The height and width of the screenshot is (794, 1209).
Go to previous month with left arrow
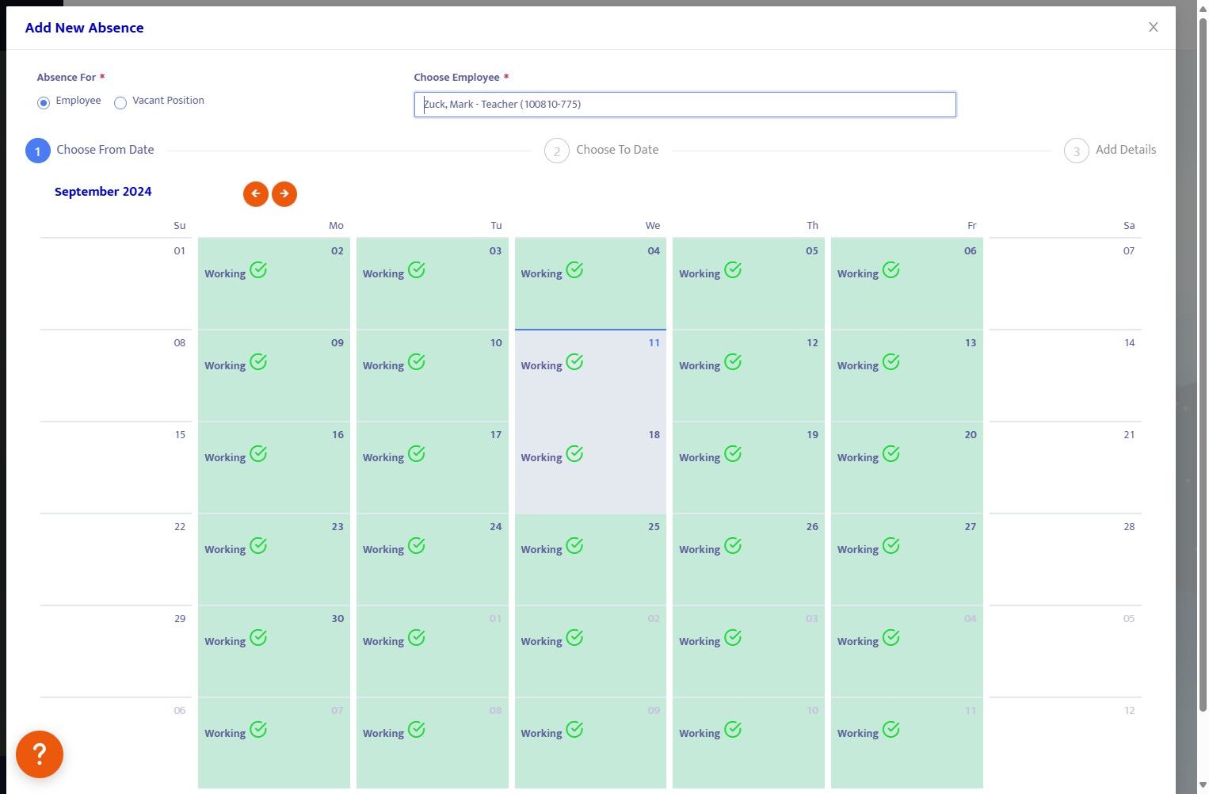255,193
